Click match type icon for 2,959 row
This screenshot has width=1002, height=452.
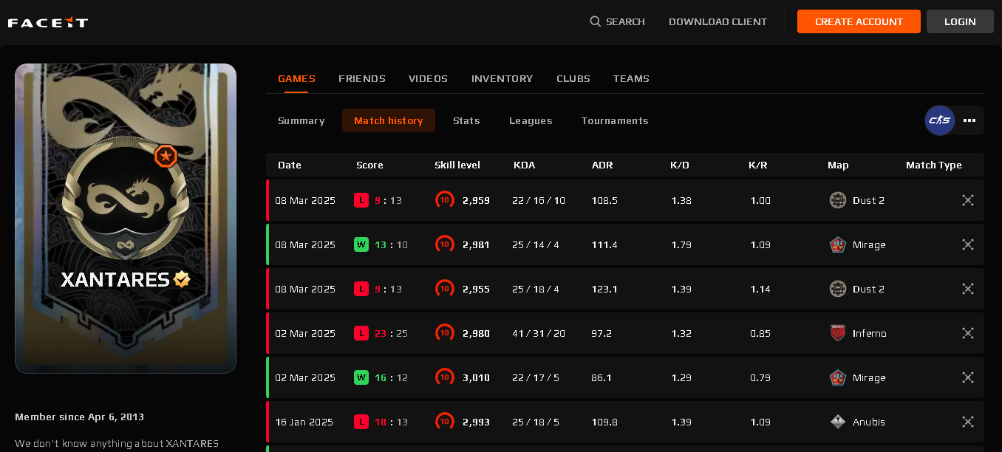pyautogui.click(x=968, y=200)
